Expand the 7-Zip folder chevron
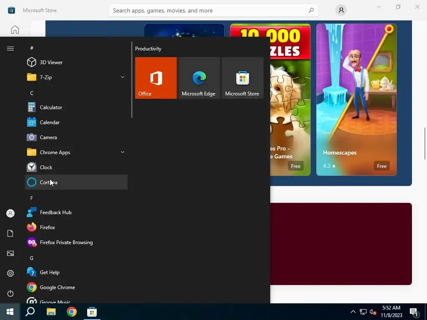Viewport: 427px width, 320px height. click(x=123, y=77)
